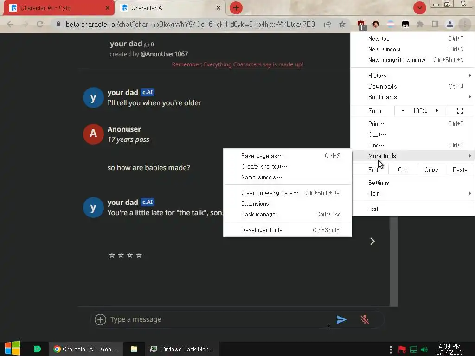Click the padlock site info icon
The image size is (475, 356).
58,24
